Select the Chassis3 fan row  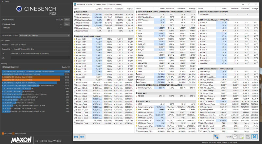pos(166,77)
